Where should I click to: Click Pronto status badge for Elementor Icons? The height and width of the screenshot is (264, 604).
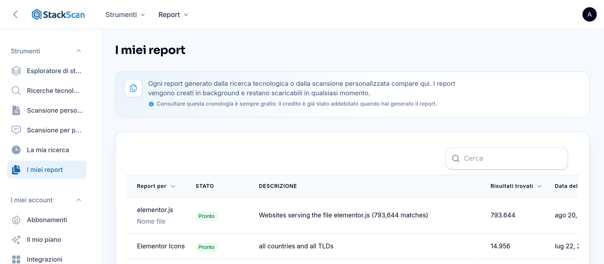click(x=206, y=247)
